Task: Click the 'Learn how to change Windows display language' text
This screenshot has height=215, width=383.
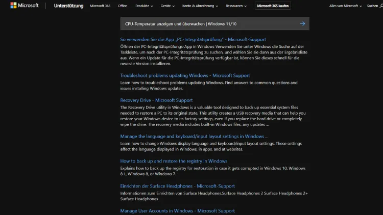Action: click(x=211, y=146)
